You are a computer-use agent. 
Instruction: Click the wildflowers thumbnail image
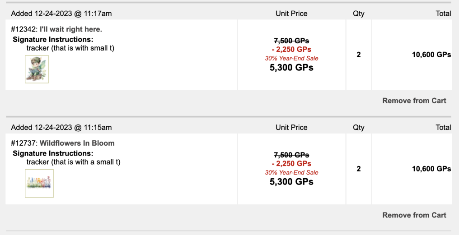click(39, 183)
